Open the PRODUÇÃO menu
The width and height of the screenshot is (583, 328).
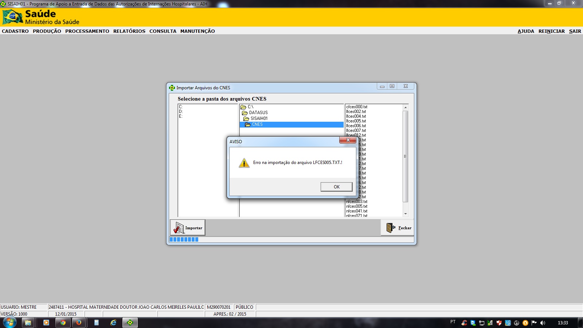click(x=47, y=31)
